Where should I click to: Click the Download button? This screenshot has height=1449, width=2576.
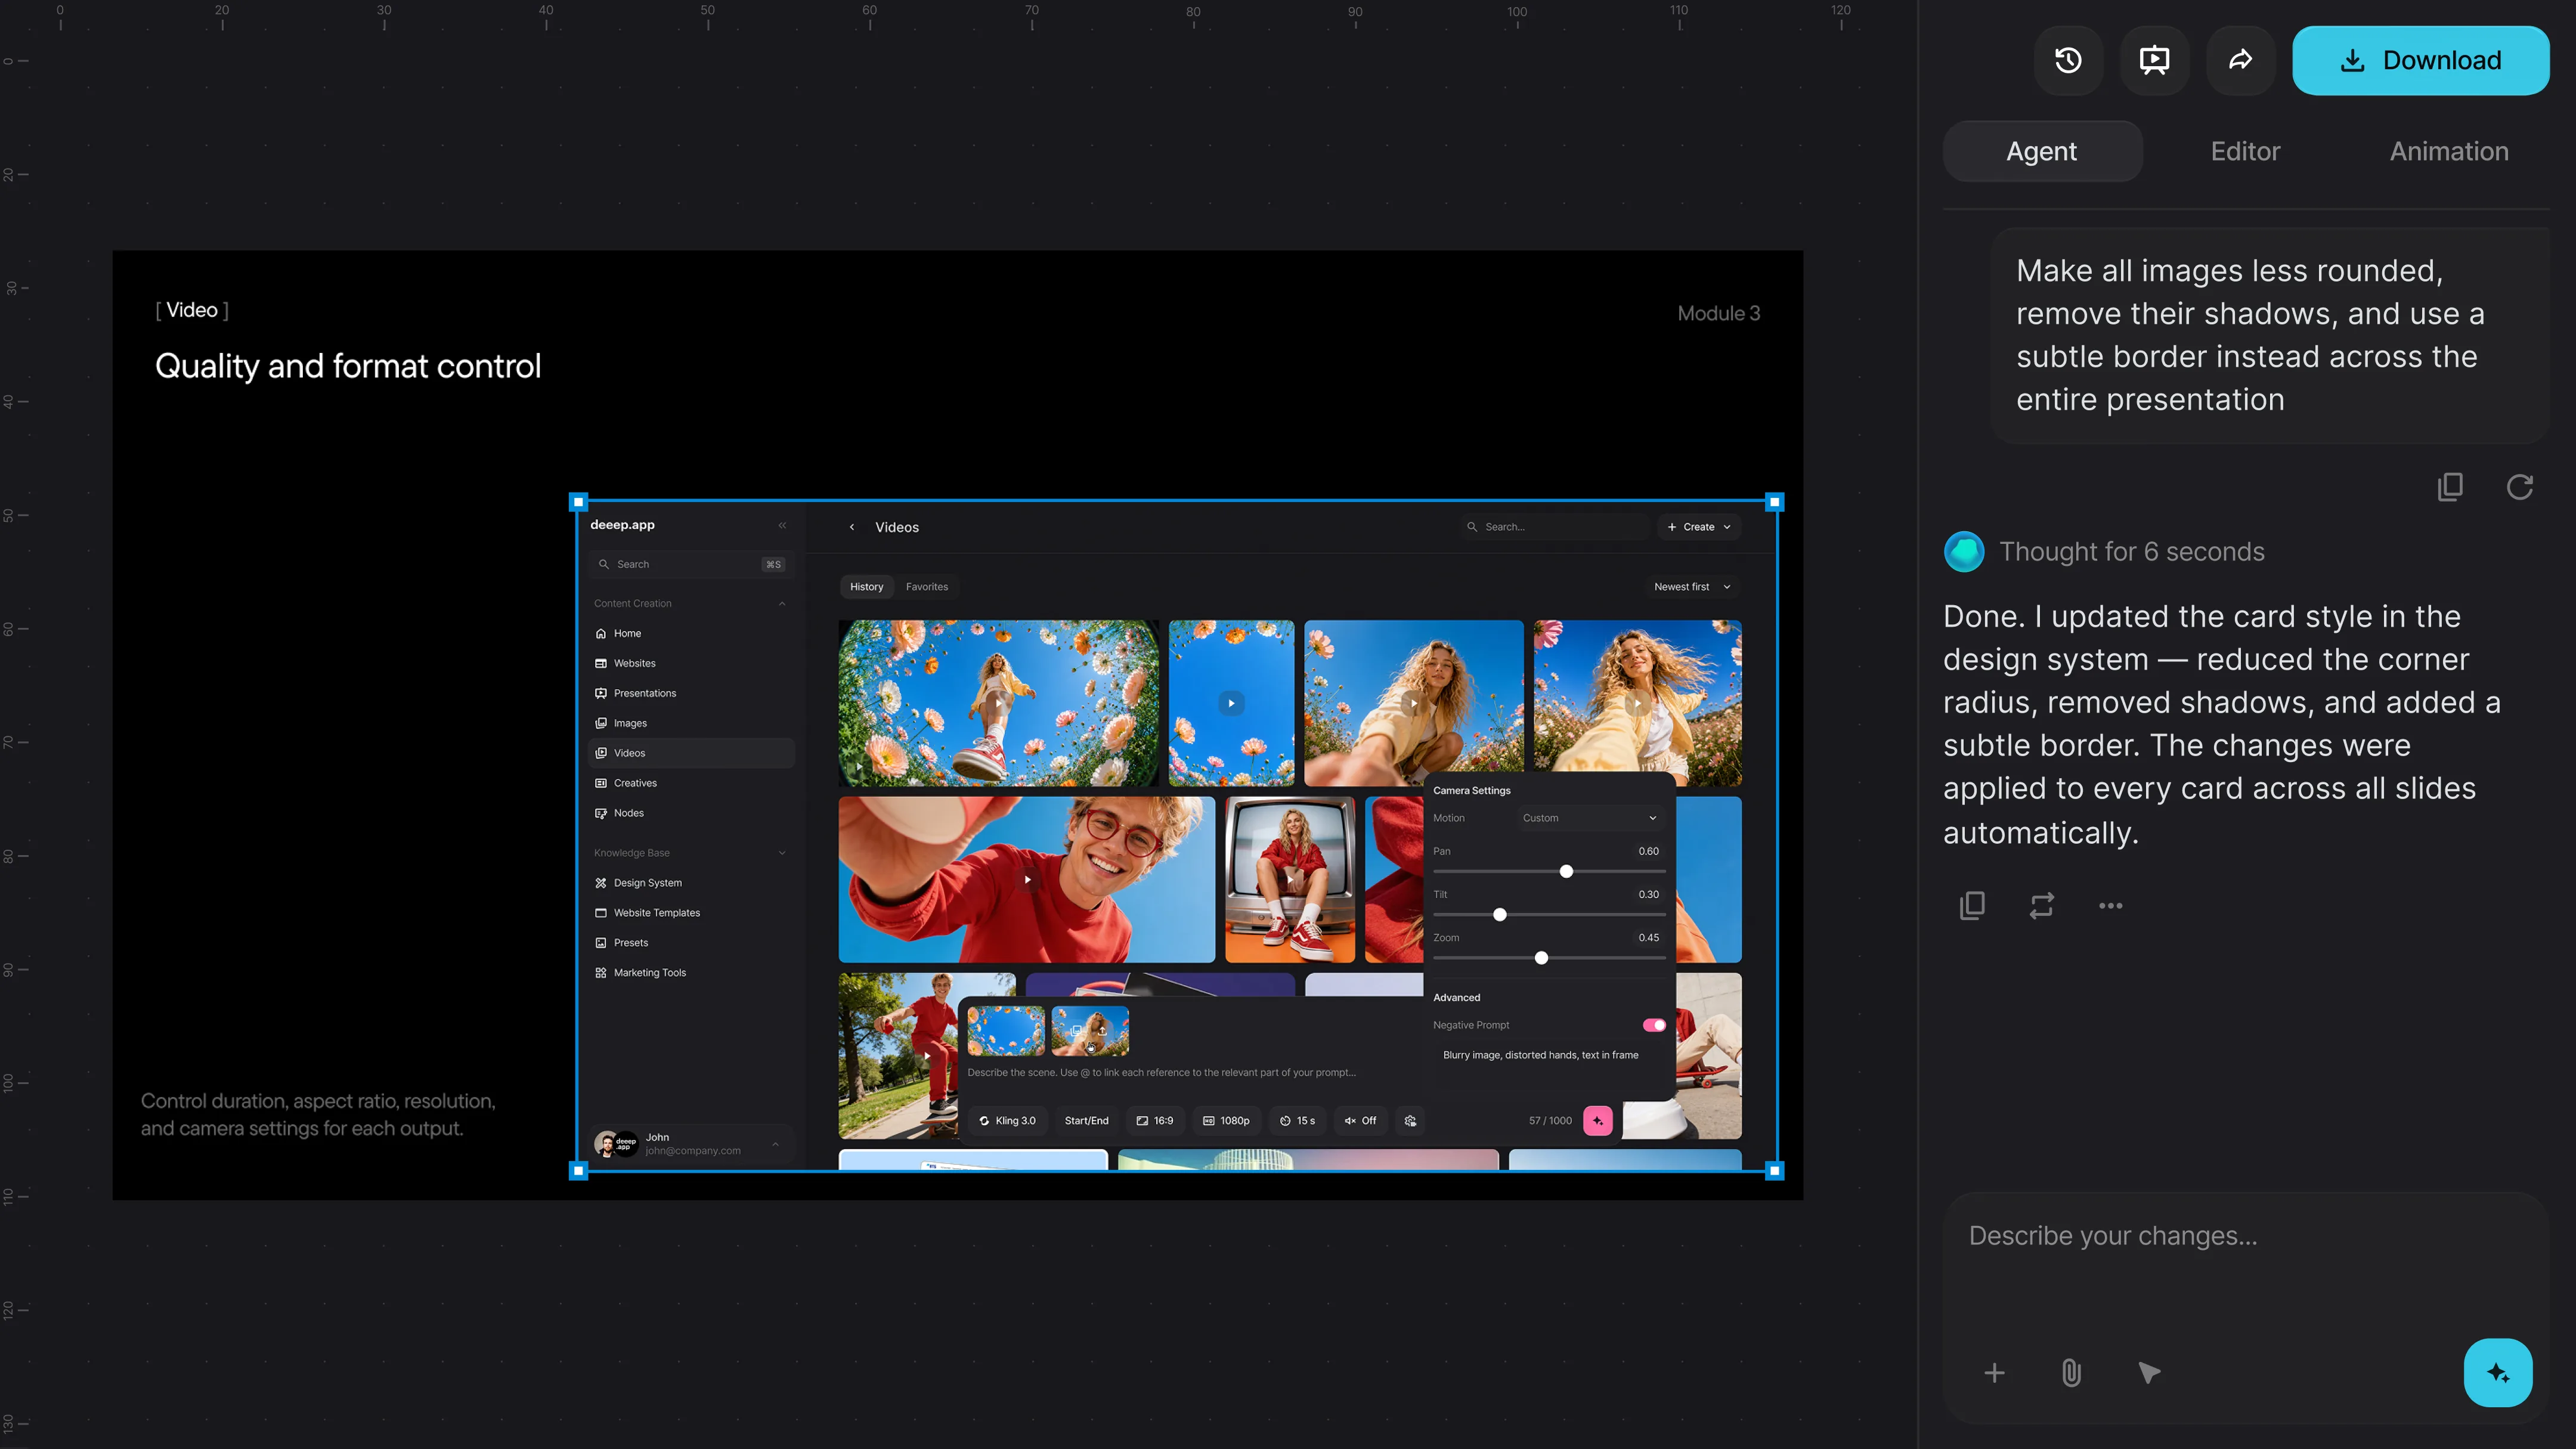2420,61
